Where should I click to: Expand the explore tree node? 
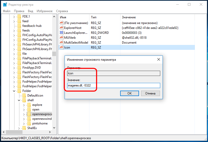(x=24, y=105)
